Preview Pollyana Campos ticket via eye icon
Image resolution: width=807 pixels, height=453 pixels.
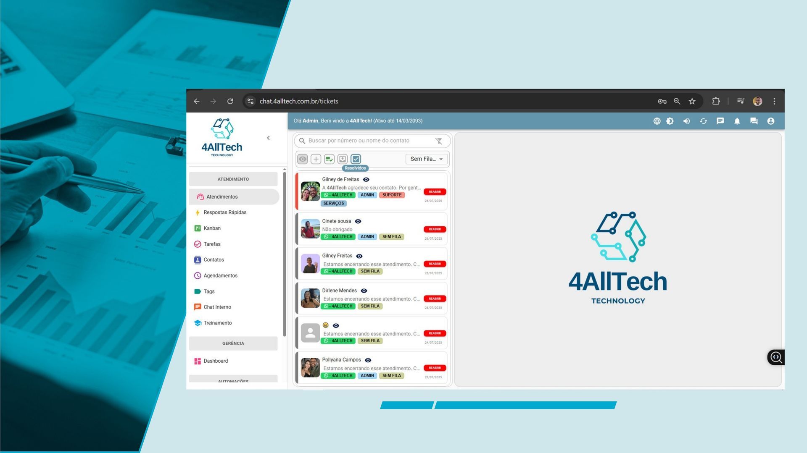[368, 360]
